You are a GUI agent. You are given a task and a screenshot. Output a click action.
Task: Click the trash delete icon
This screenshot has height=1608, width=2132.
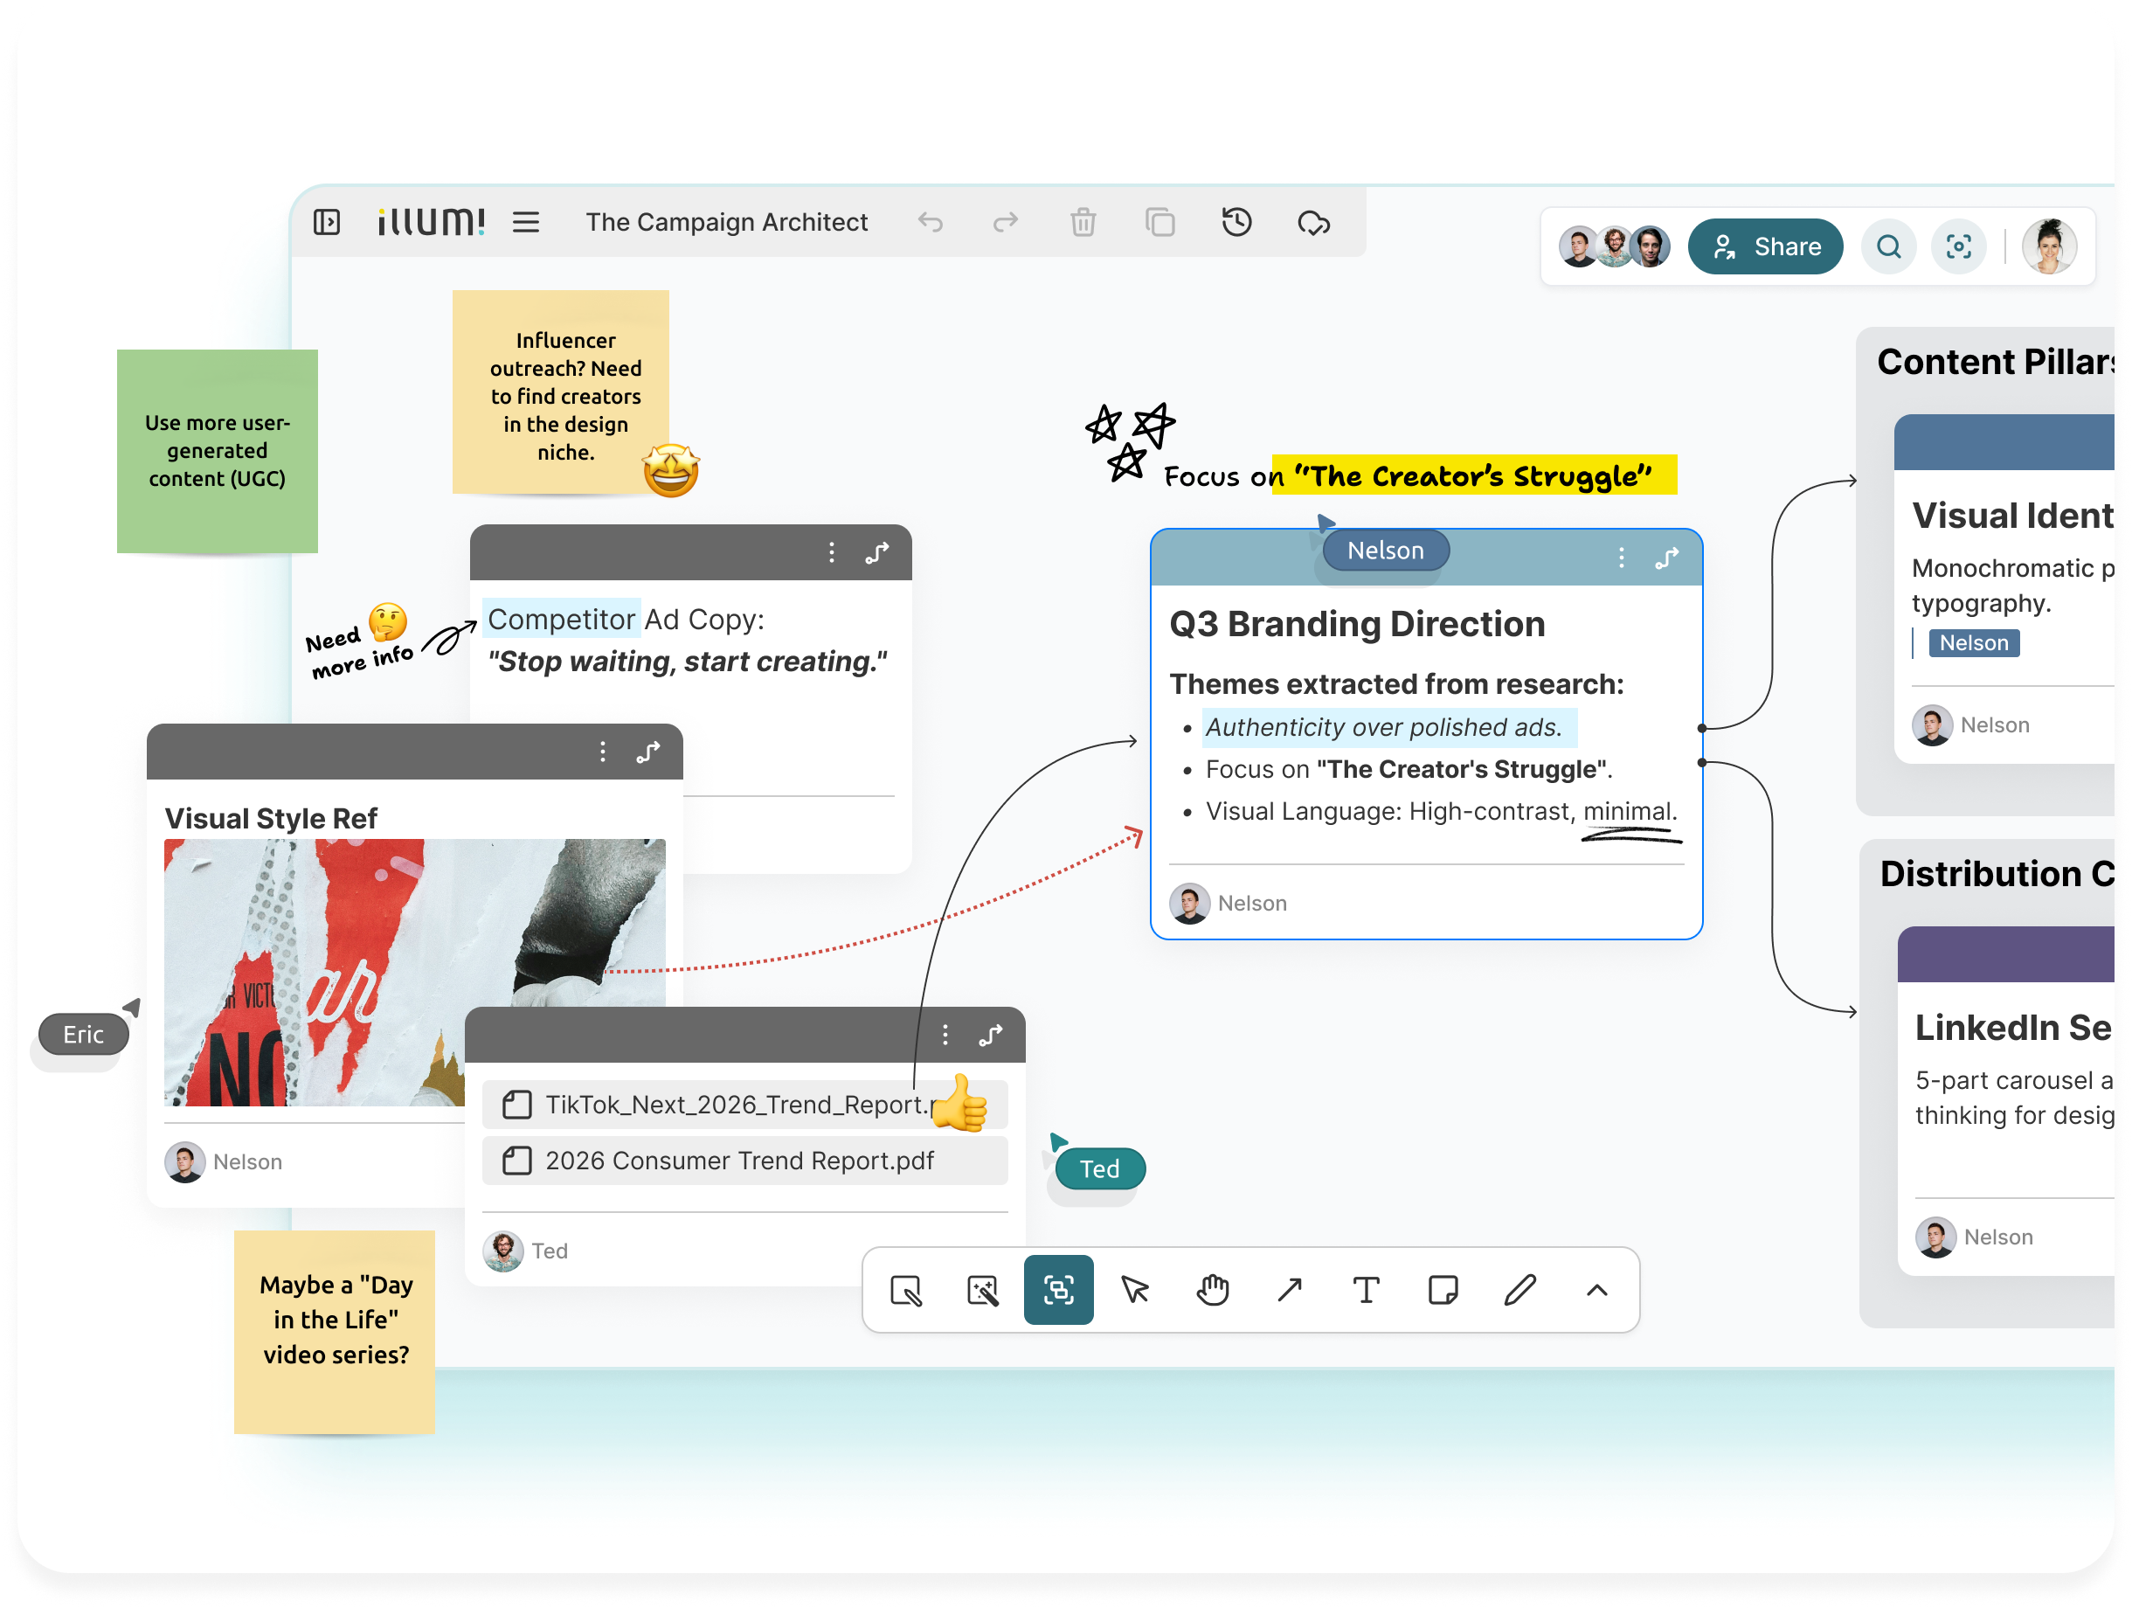coord(1083,223)
